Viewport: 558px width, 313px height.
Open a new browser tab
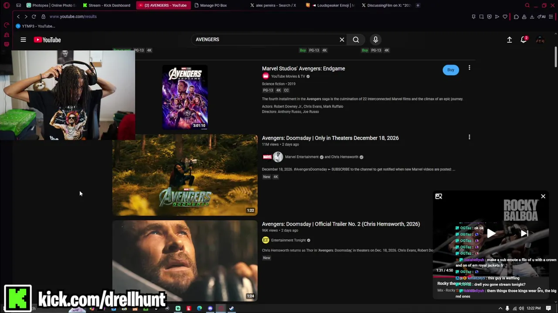pos(418,5)
